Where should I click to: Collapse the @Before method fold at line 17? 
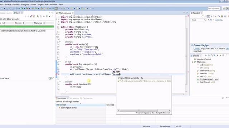(x=60, y=42)
